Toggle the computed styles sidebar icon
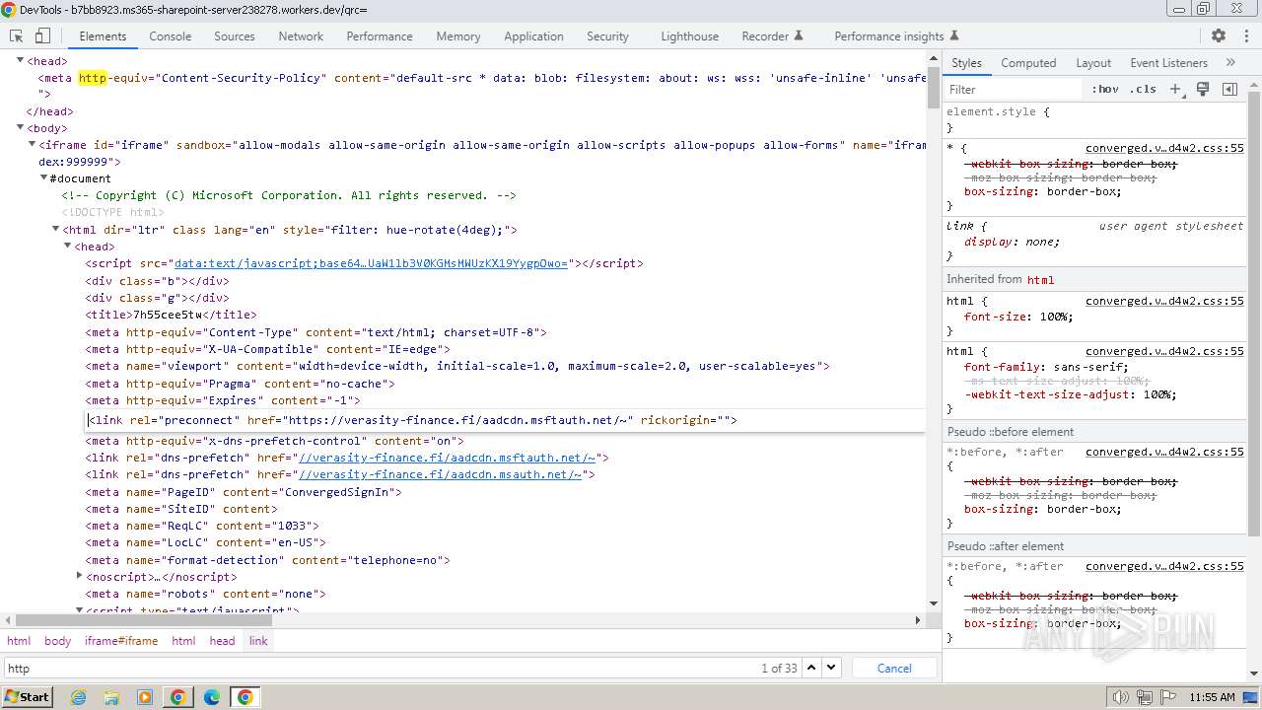Screen dimensions: 1262x710 [x=1229, y=89]
